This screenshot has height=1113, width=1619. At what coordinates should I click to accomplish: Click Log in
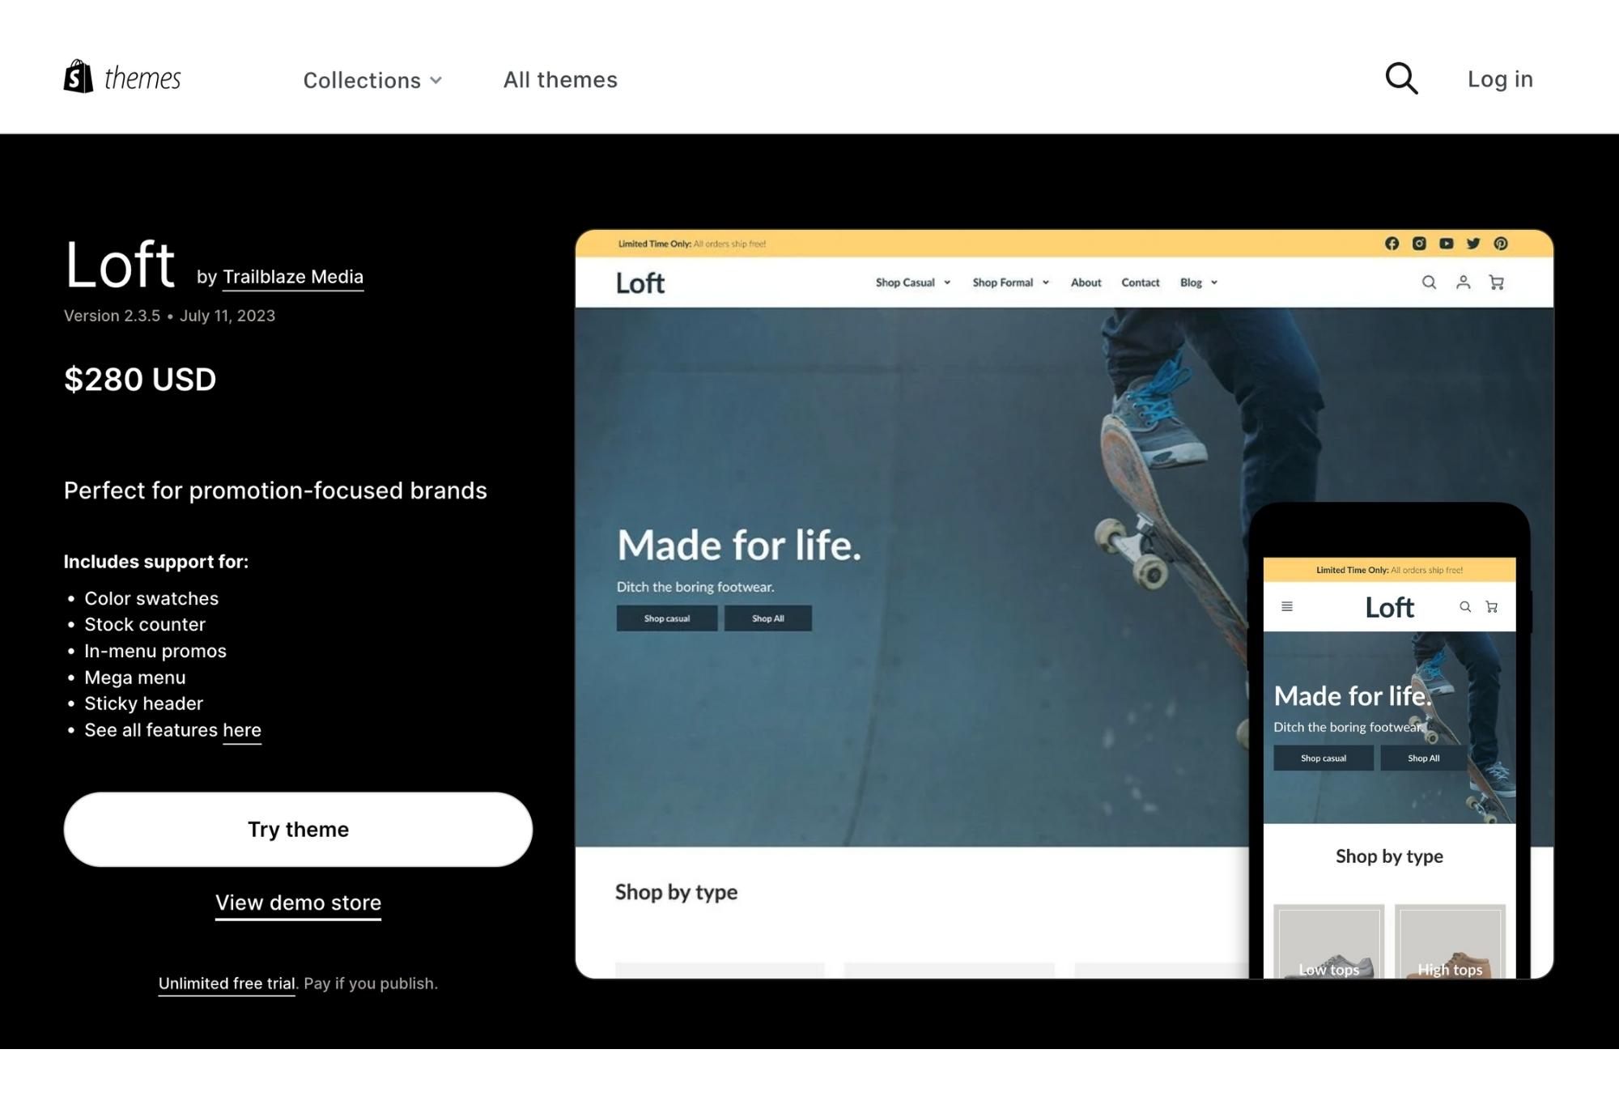[x=1500, y=79]
